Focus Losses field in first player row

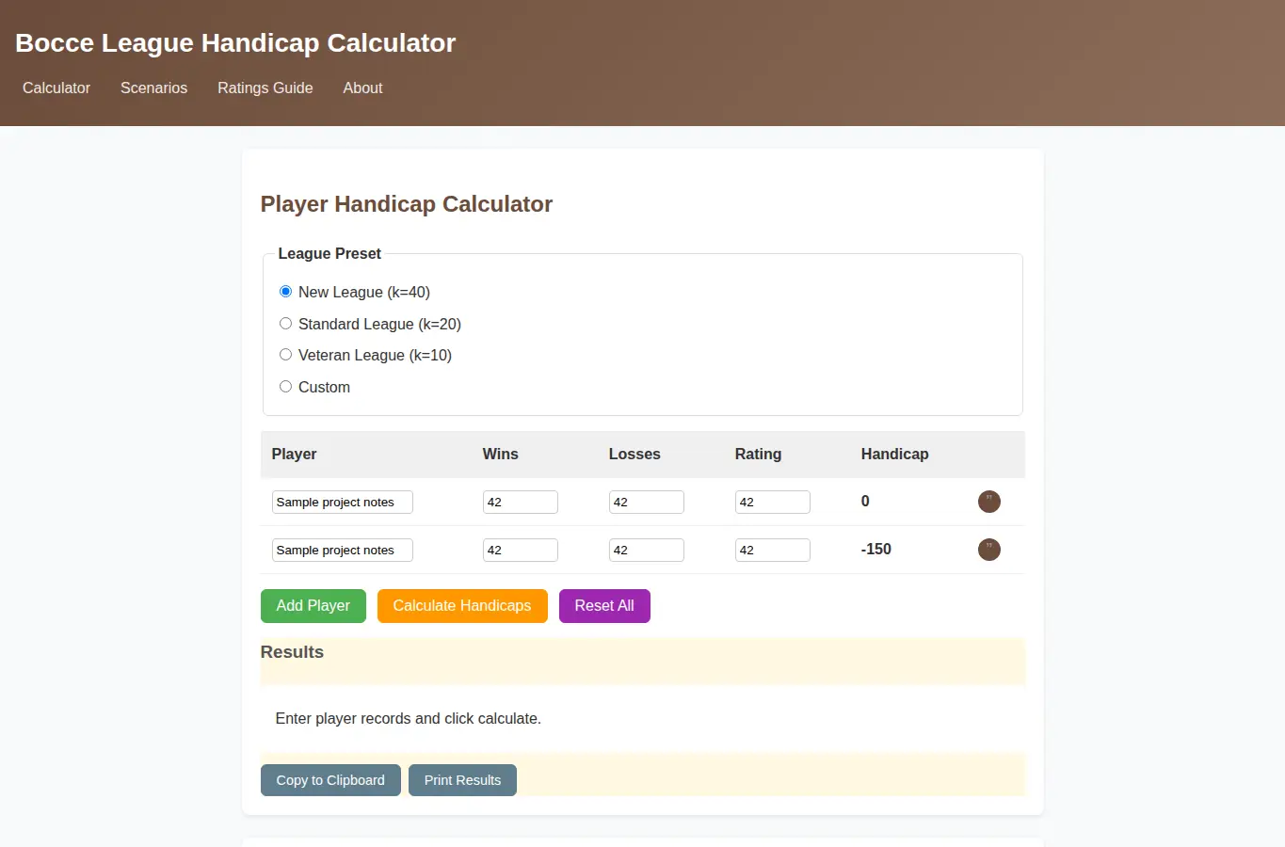coord(647,503)
